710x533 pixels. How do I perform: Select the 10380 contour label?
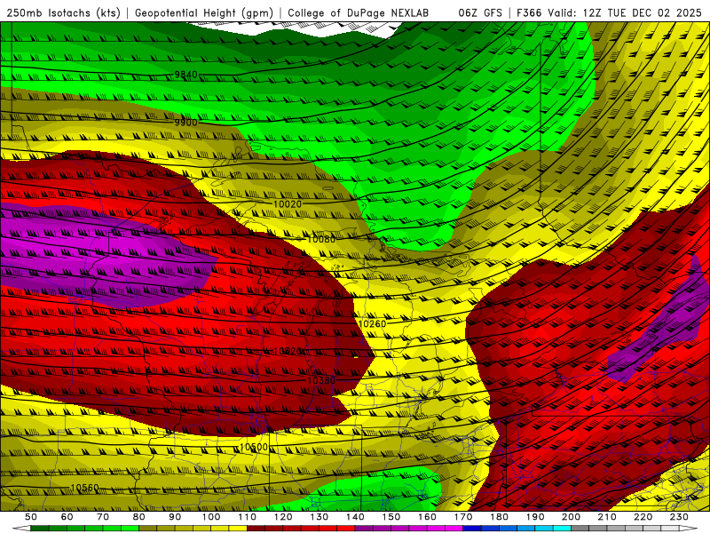coord(321,380)
